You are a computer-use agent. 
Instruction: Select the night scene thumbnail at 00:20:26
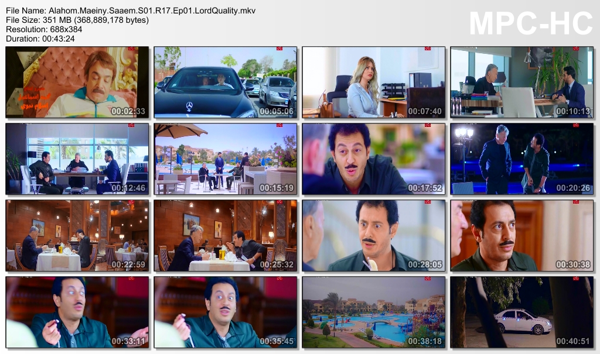coord(522,159)
